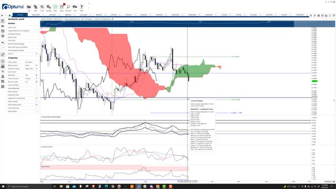Open File Explorer from taskbar
Screen dimensions: 336x189
pos(61,186)
